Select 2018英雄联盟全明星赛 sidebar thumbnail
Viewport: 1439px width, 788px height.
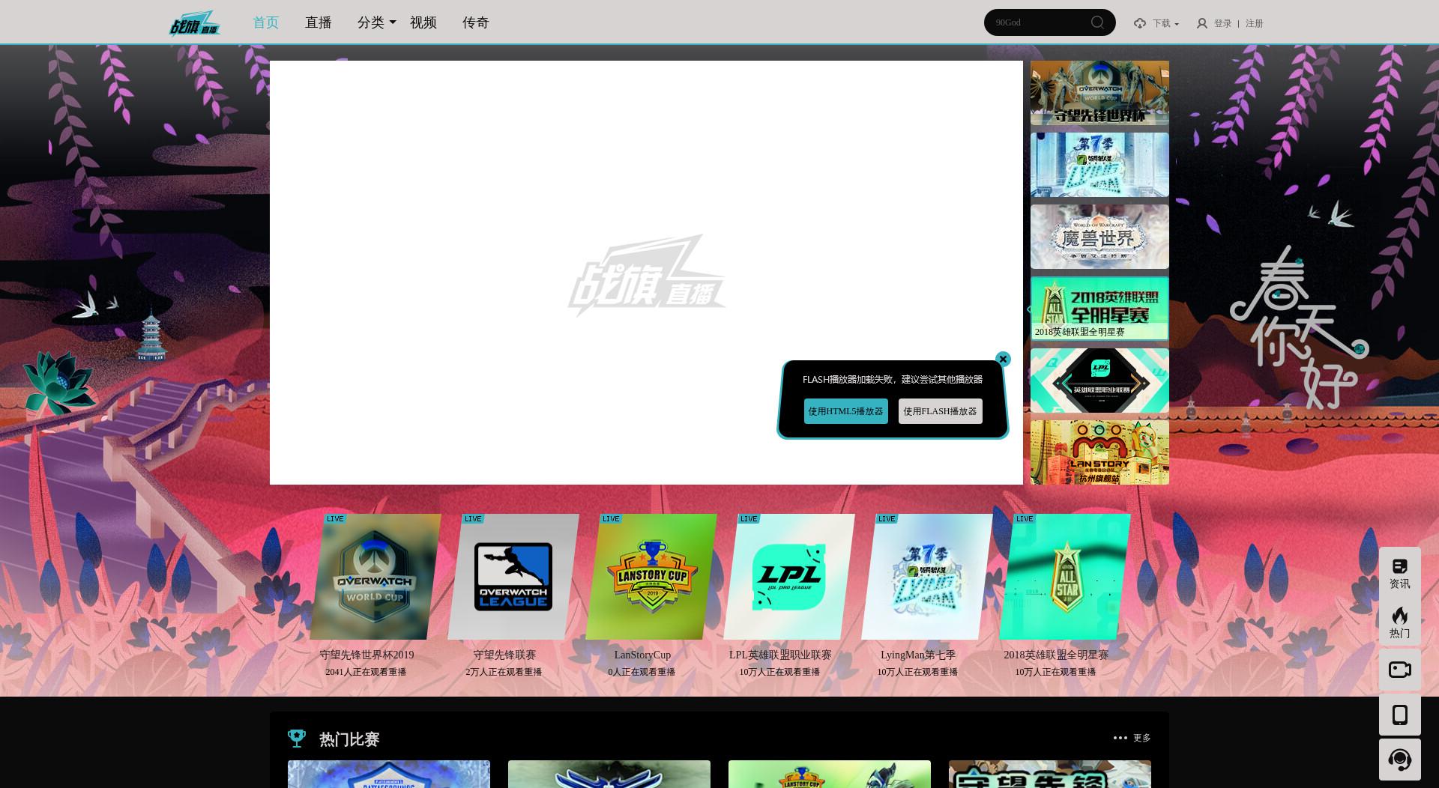[1099, 309]
